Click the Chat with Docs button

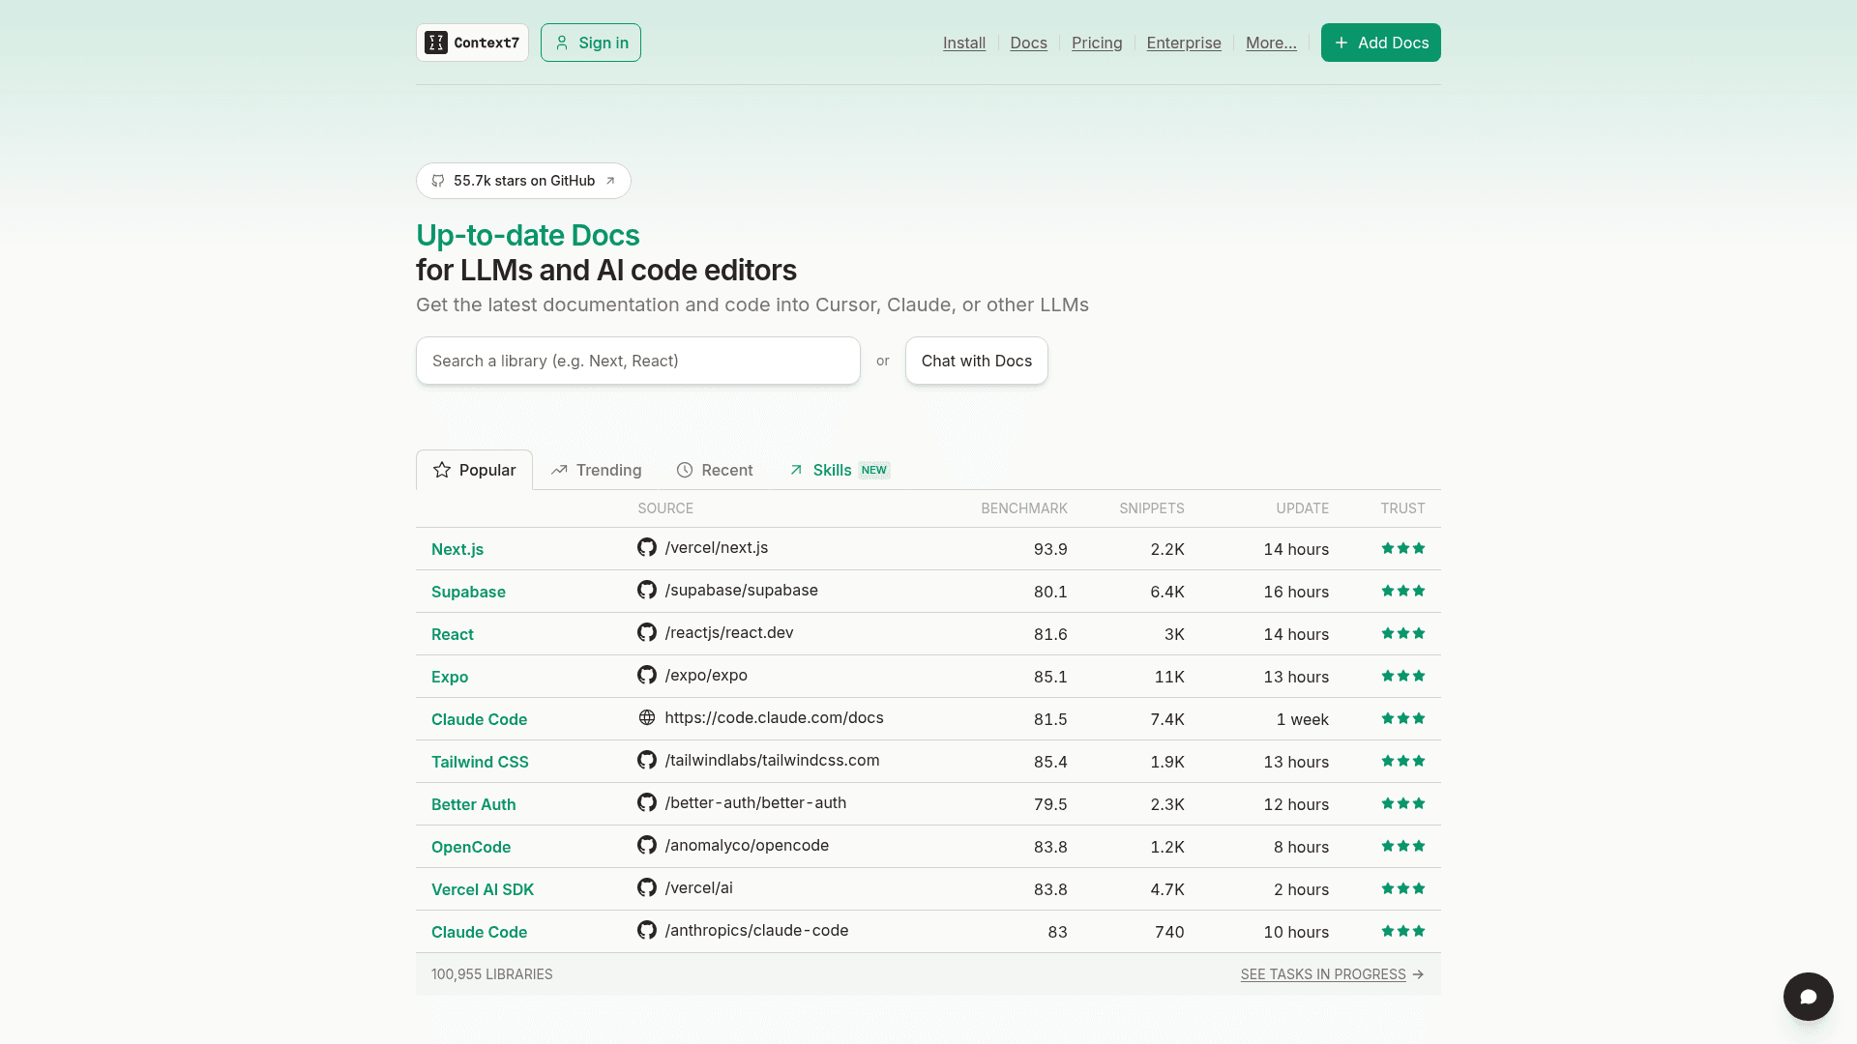[x=977, y=361]
